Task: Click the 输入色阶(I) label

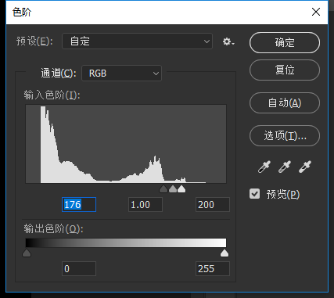Action: (x=52, y=95)
